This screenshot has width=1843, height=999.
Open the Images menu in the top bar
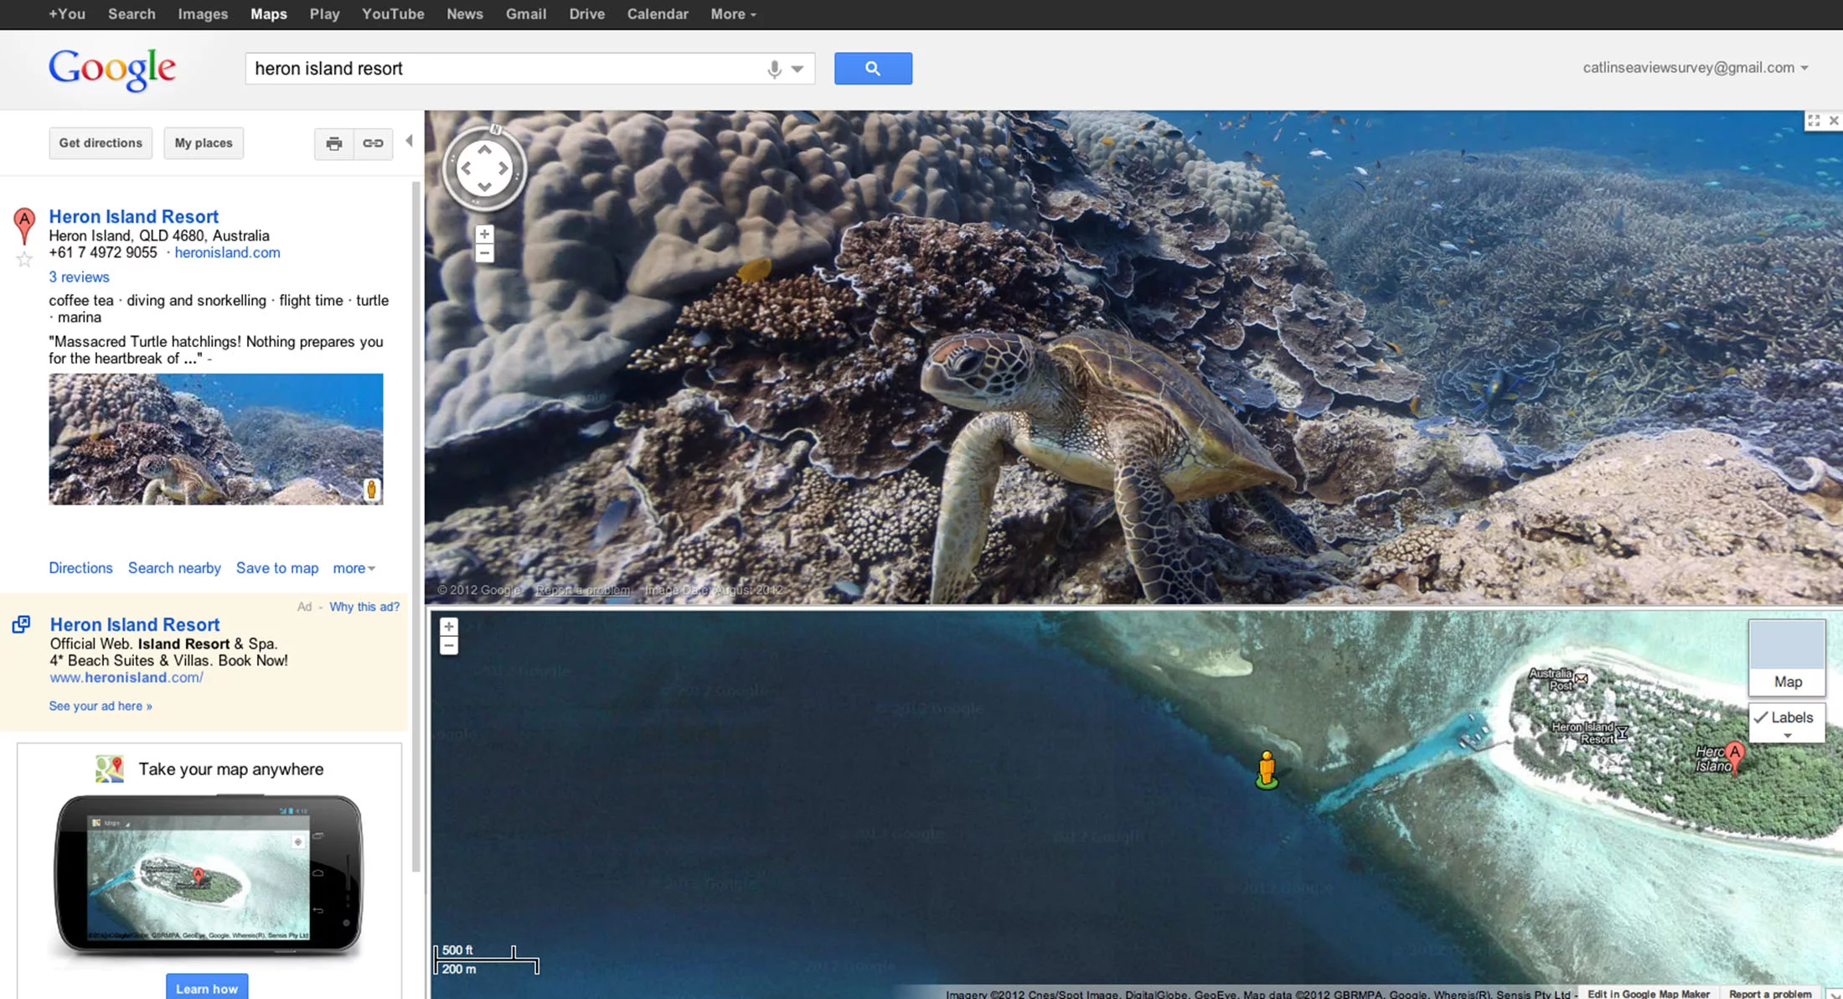(x=202, y=13)
